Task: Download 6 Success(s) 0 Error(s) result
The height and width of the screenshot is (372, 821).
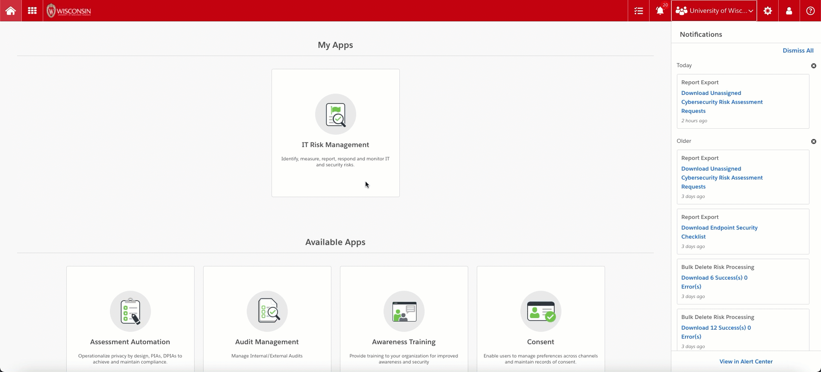Action: (714, 282)
